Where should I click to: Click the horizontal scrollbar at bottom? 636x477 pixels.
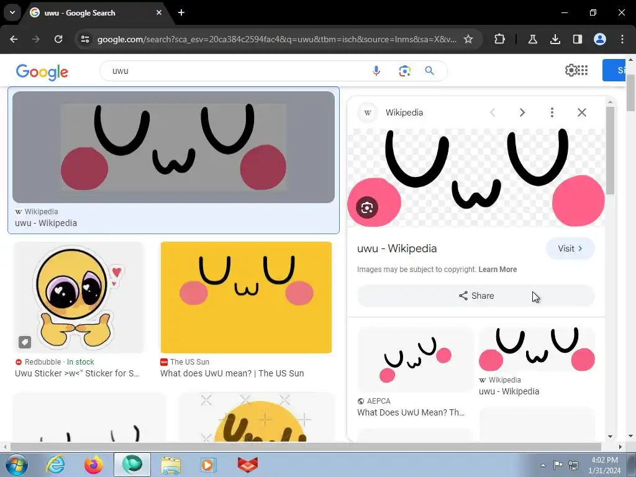point(306,447)
